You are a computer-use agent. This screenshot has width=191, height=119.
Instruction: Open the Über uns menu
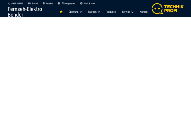74,12
